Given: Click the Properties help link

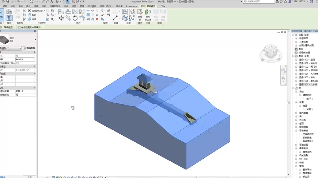Looking at the screenshot, I should point(3,177).
